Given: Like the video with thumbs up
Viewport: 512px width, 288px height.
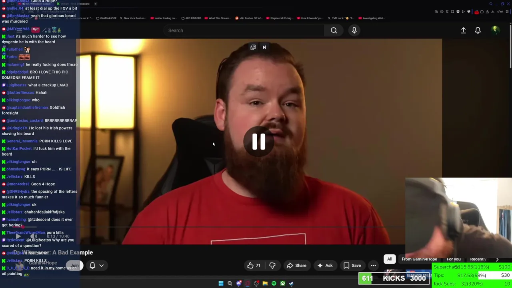Looking at the screenshot, I should (254, 266).
